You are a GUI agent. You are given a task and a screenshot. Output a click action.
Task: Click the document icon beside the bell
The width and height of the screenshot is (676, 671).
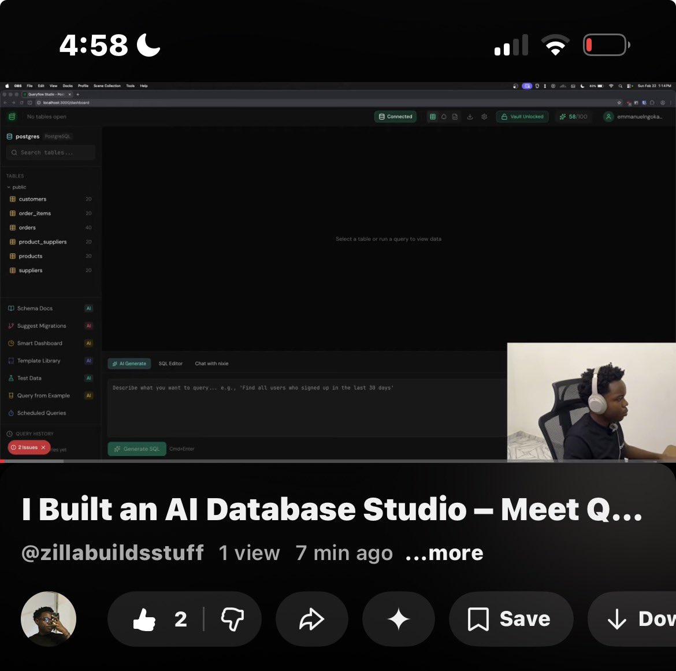click(x=455, y=116)
